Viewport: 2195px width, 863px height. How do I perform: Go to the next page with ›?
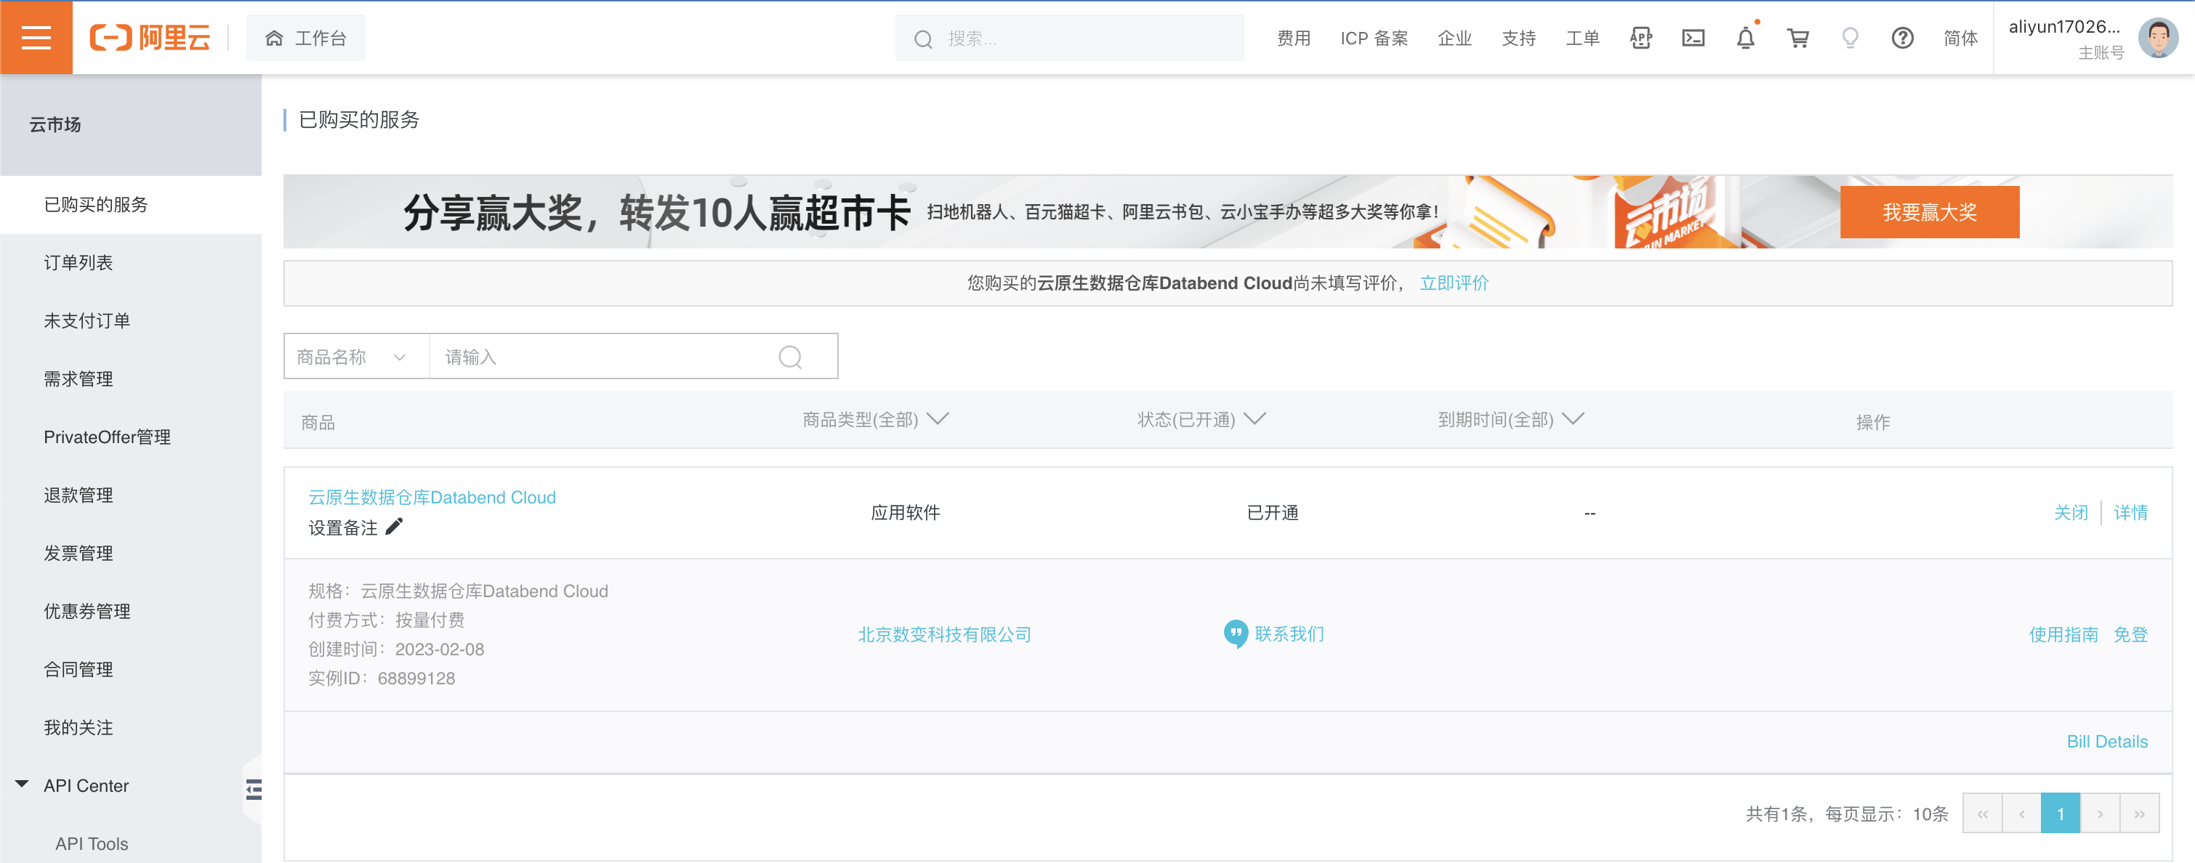(x=2100, y=813)
